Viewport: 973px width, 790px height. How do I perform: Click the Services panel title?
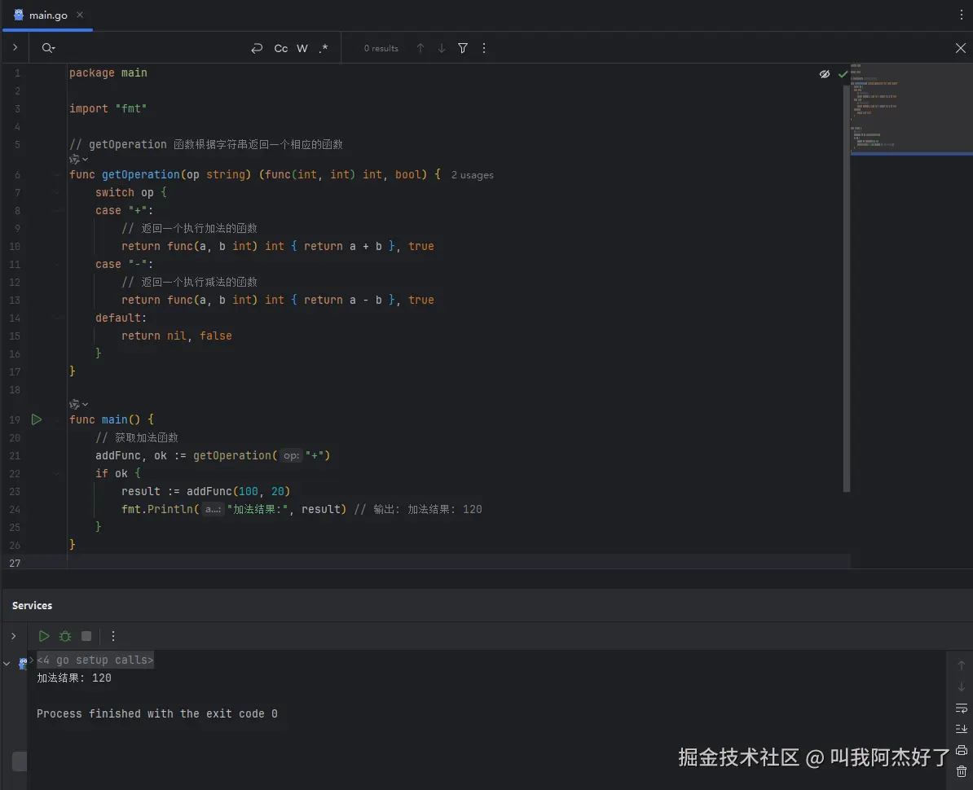(x=33, y=606)
